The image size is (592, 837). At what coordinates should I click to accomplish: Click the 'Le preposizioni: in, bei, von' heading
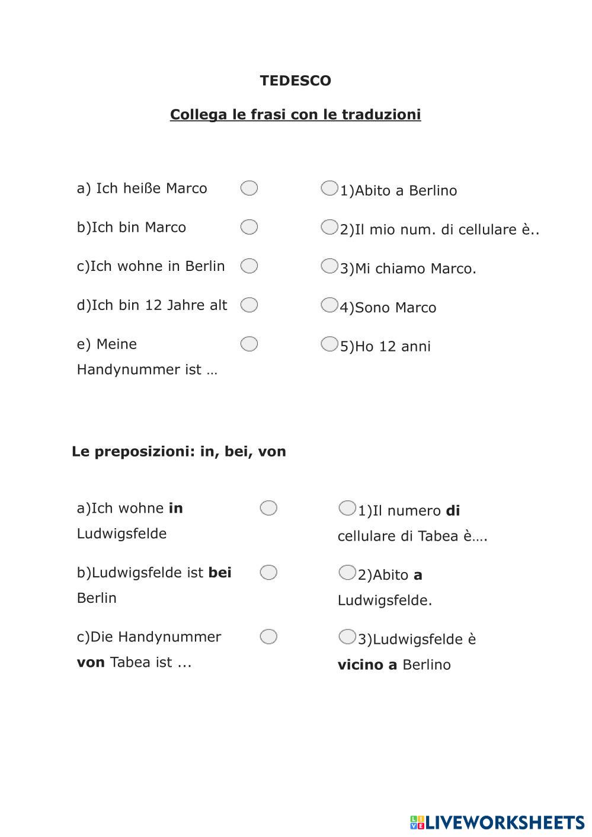tap(179, 452)
